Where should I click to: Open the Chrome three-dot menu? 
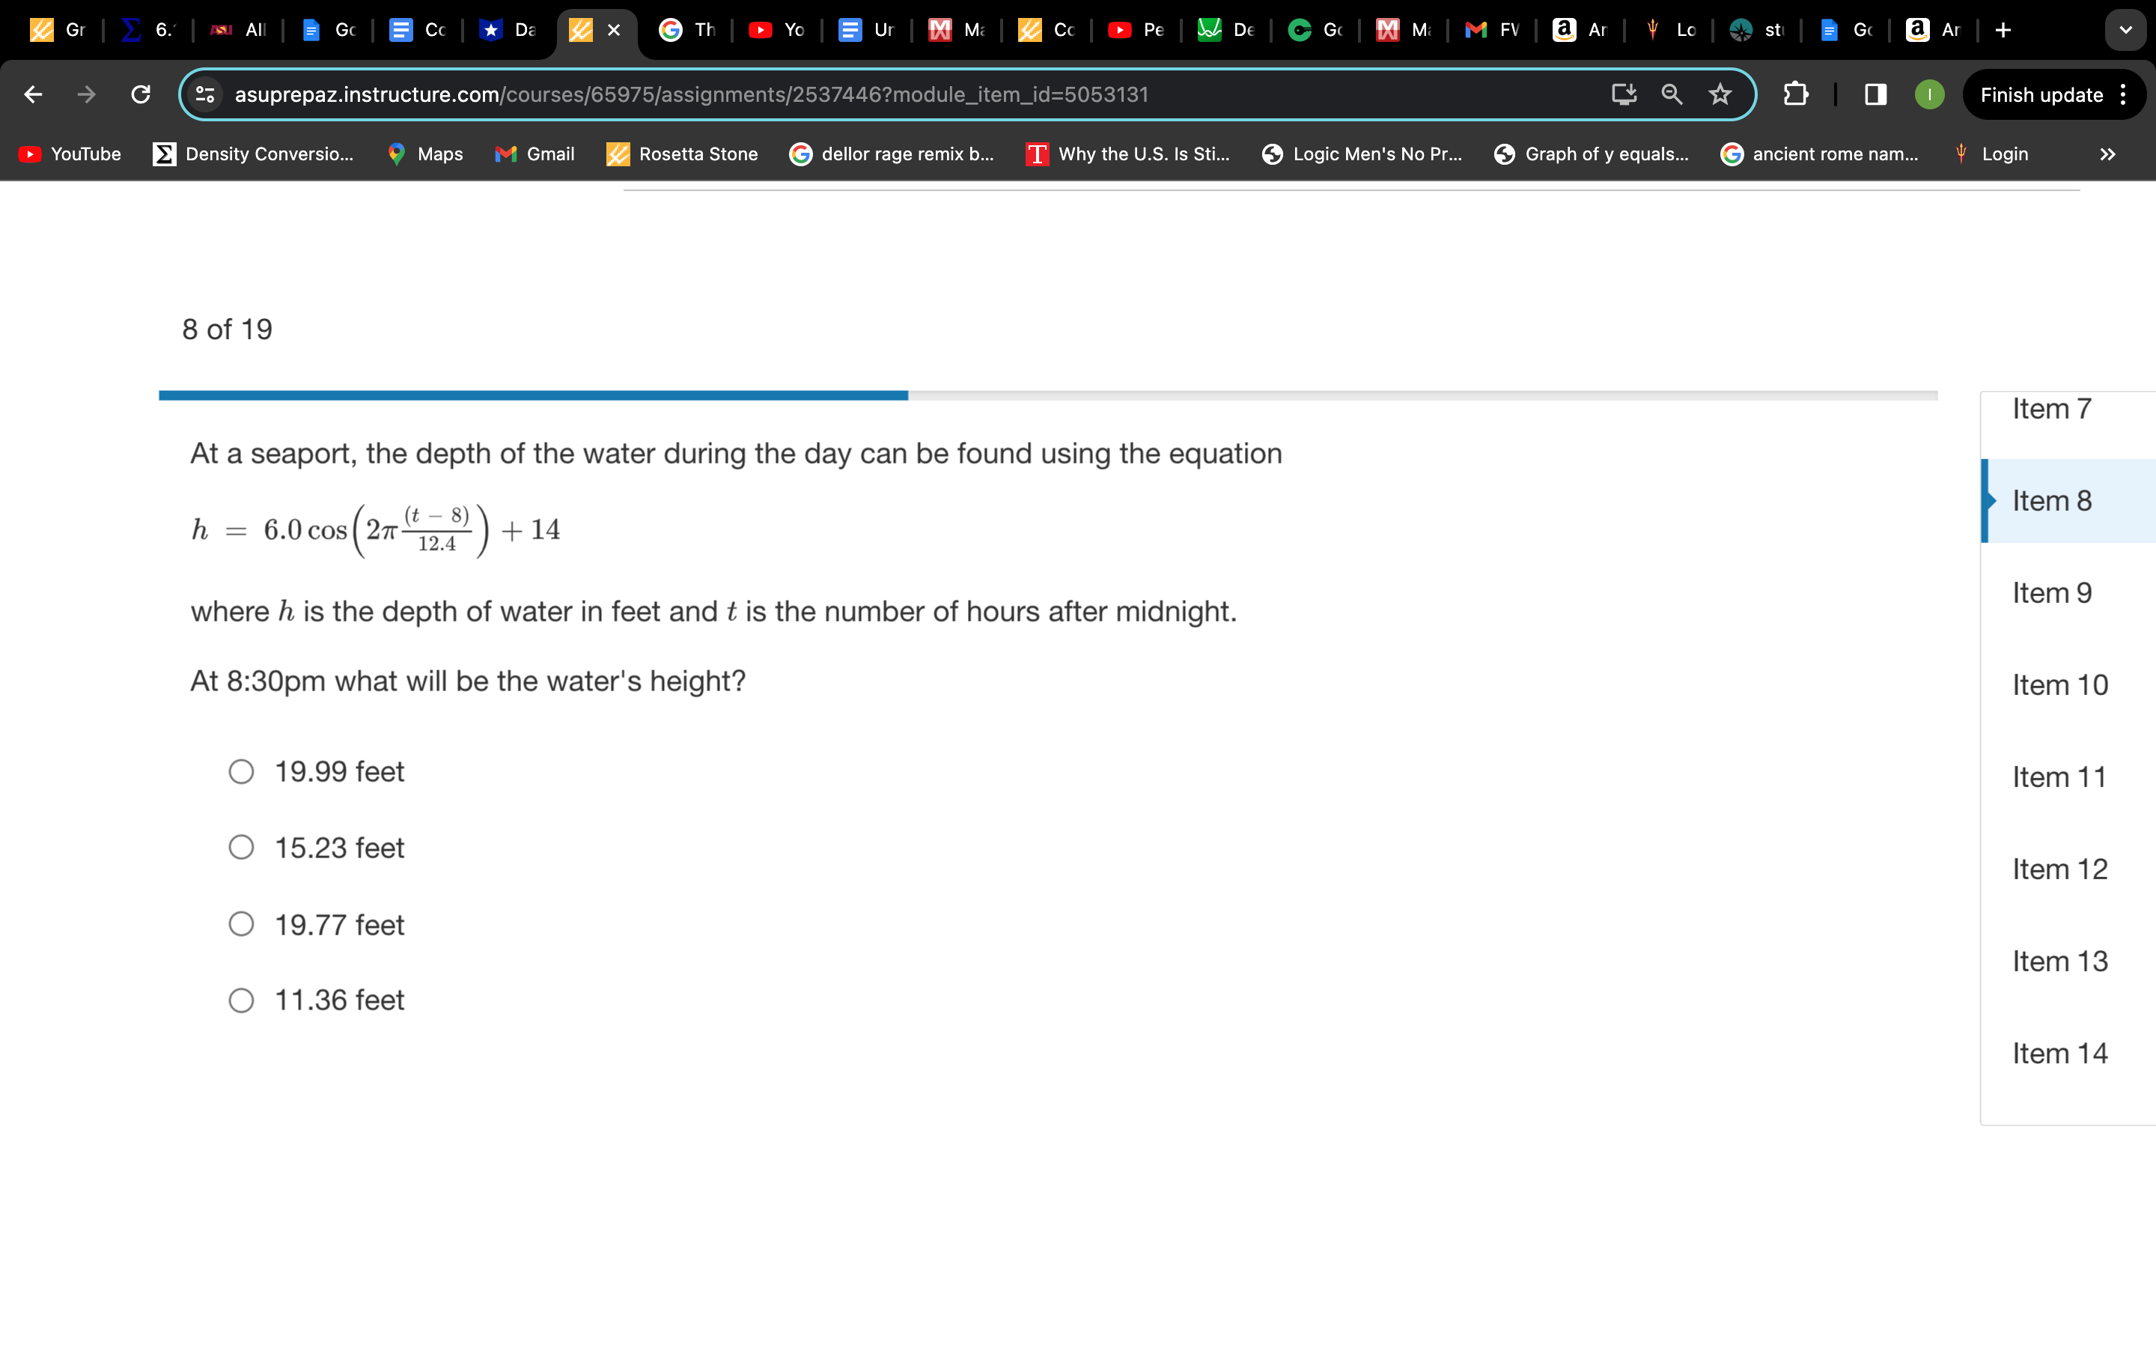click(x=2124, y=94)
